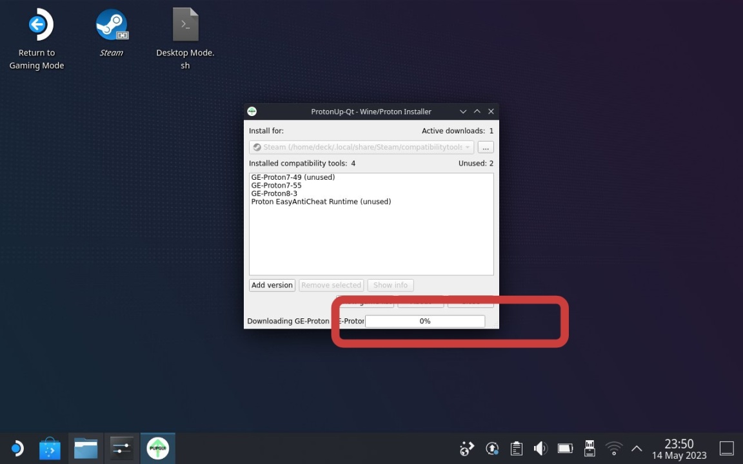Open the battery tray icon
This screenshot has width=743, height=464.
565,449
